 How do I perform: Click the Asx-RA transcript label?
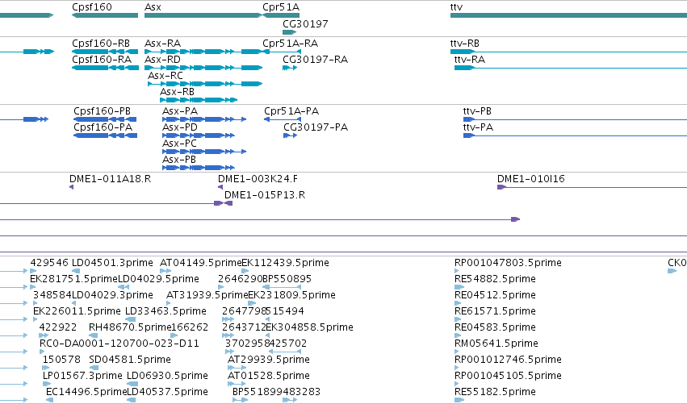tap(162, 44)
